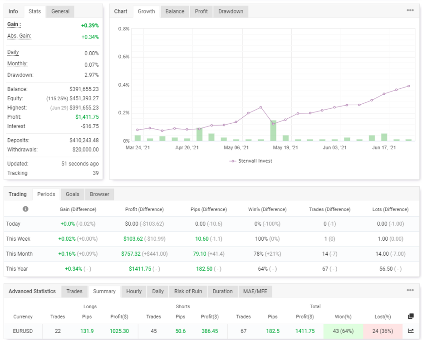
Task: Click the EURUSD currency cell
Action: (x=23, y=331)
